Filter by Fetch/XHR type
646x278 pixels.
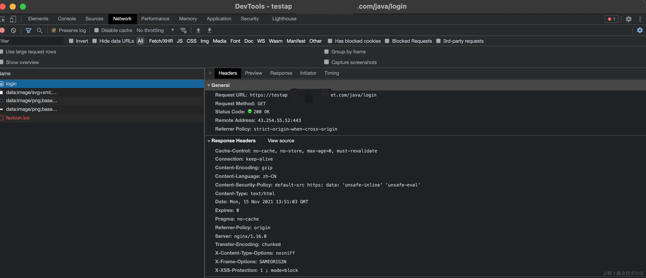coord(161,41)
